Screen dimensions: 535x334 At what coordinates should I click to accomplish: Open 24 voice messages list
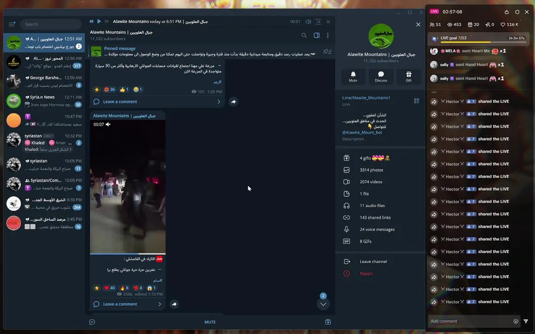click(380, 230)
